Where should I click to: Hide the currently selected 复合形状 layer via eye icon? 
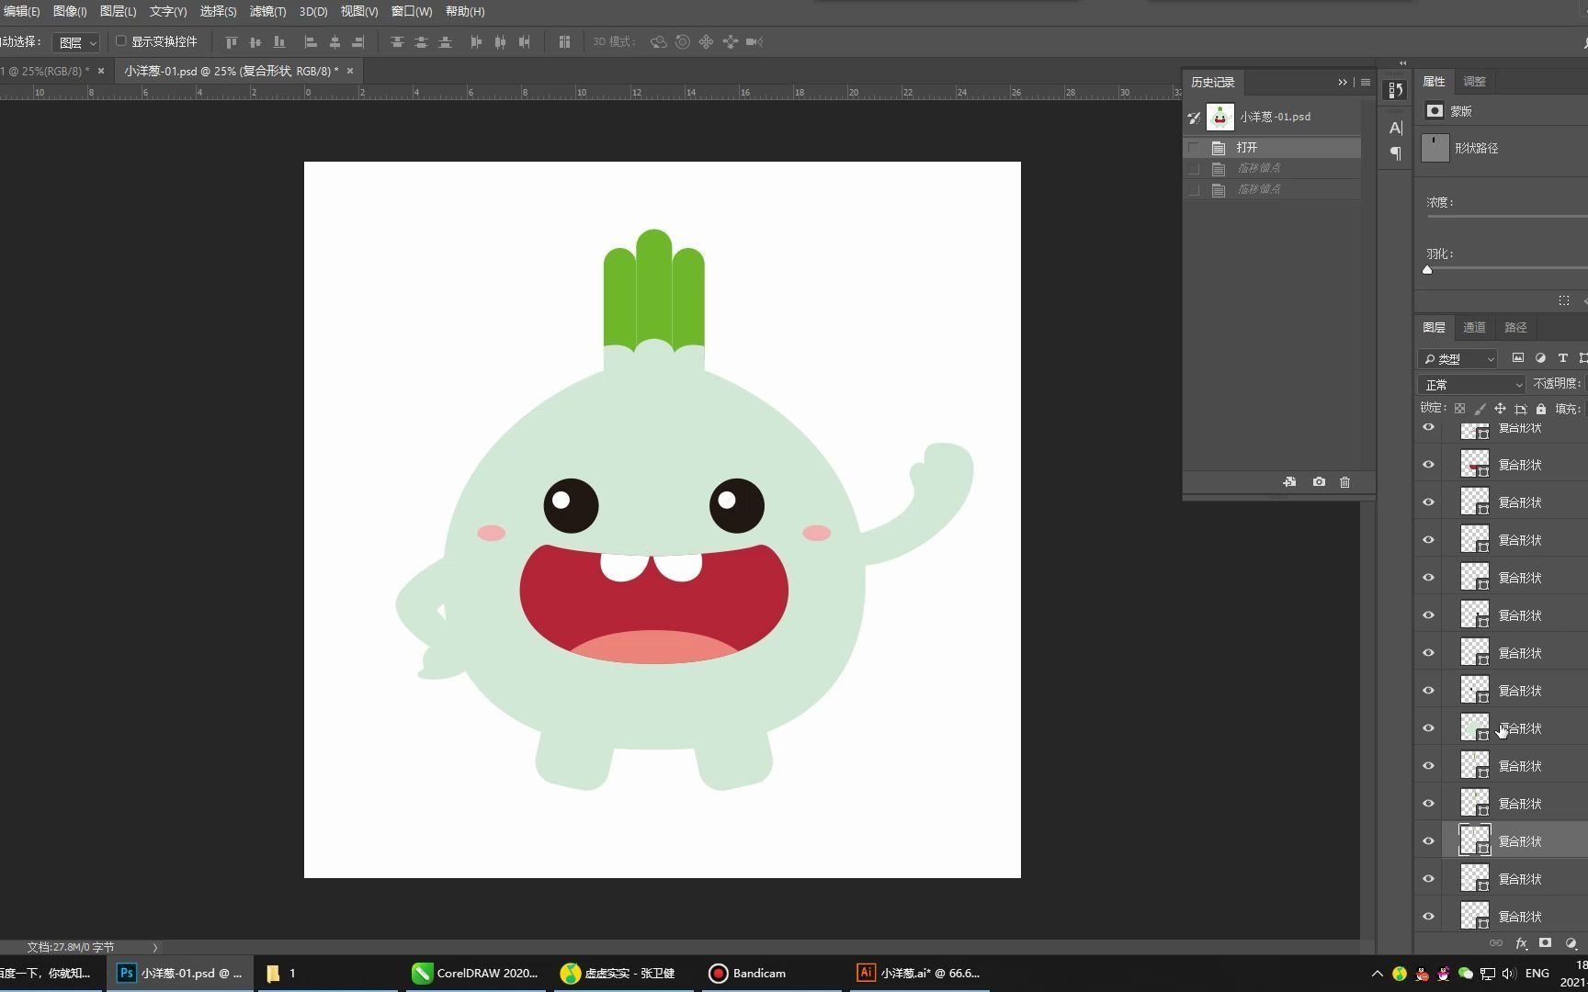point(1428,841)
